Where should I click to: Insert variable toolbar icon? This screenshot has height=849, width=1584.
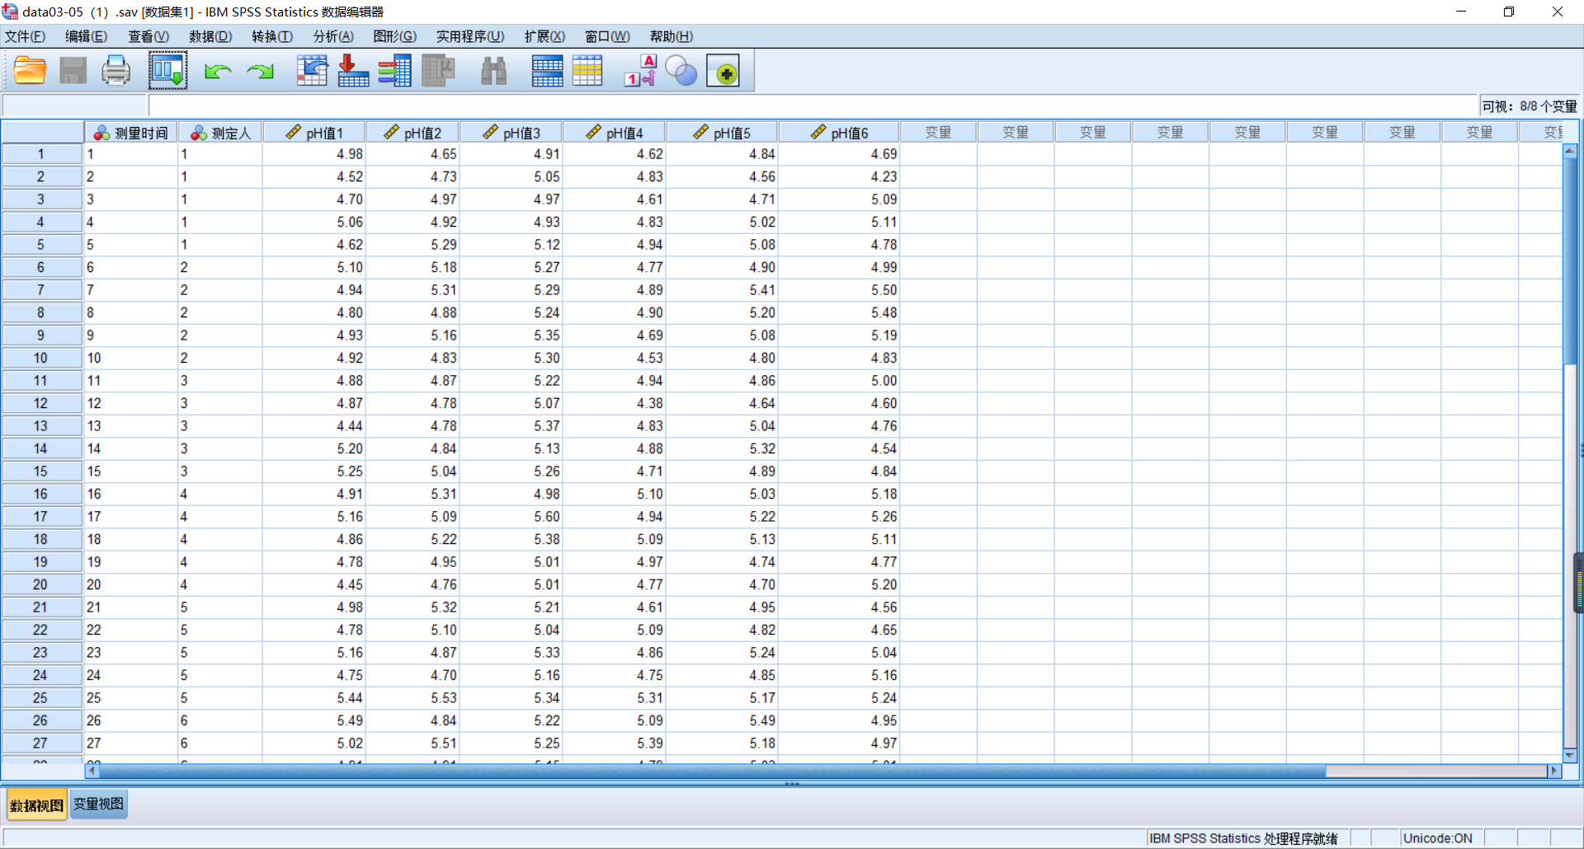(587, 71)
